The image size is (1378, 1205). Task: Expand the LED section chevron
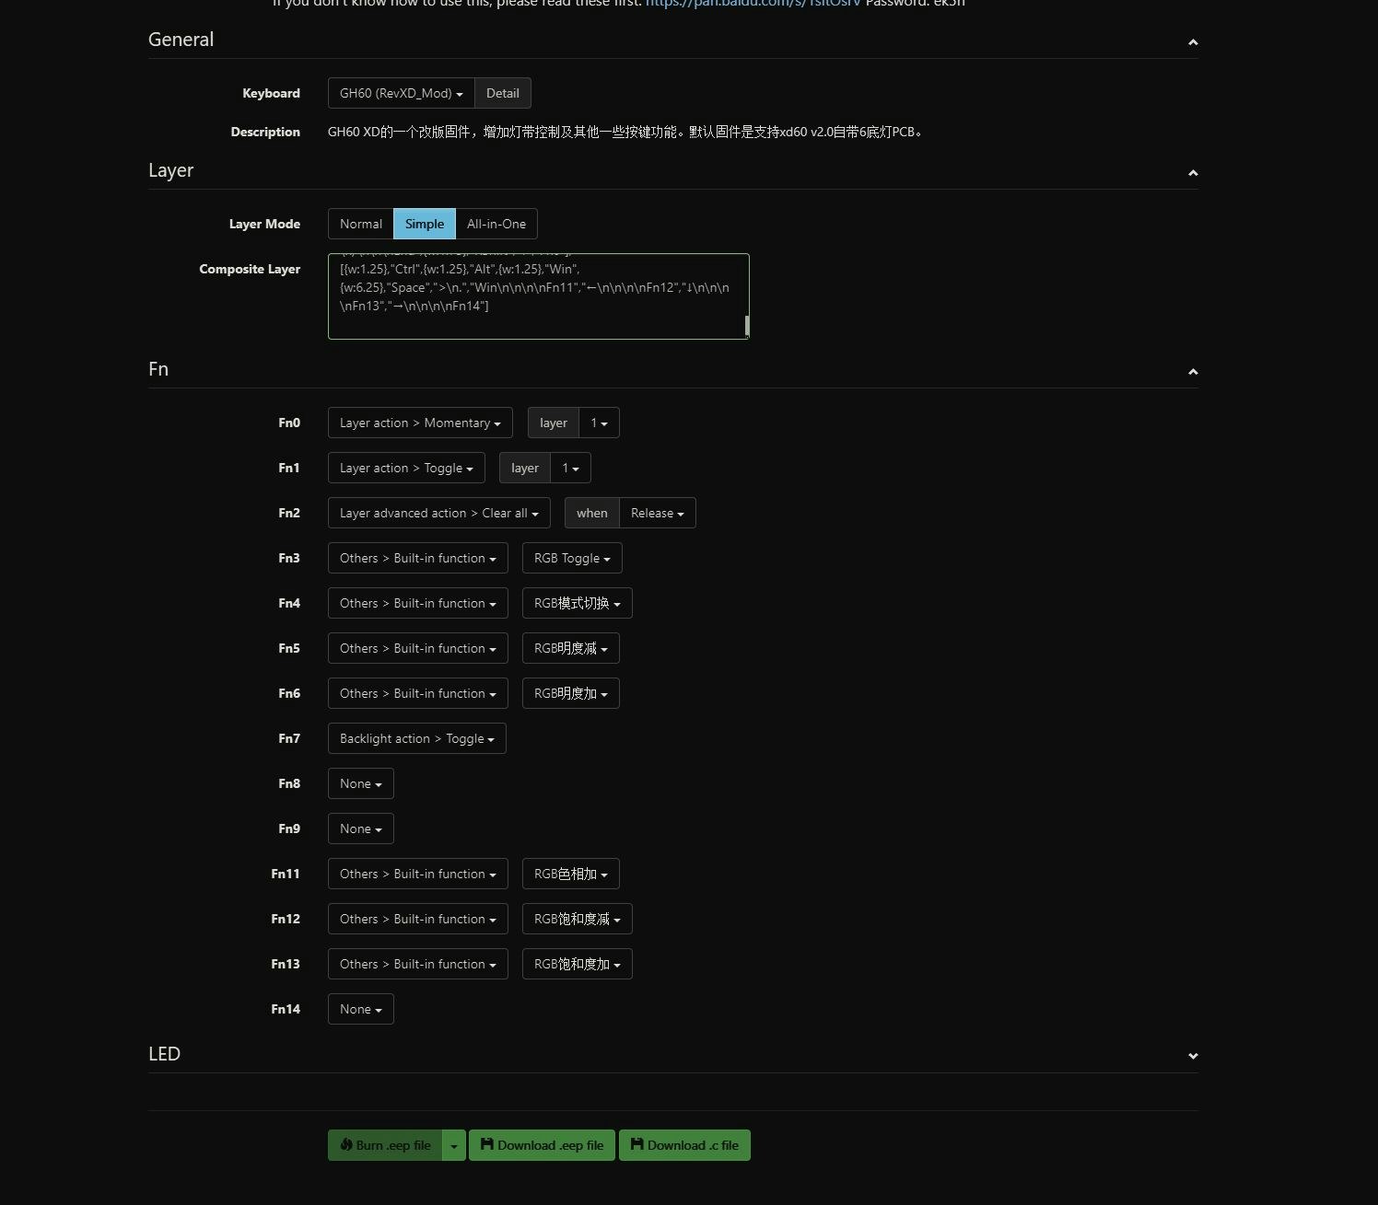pyautogui.click(x=1193, y=1056)
